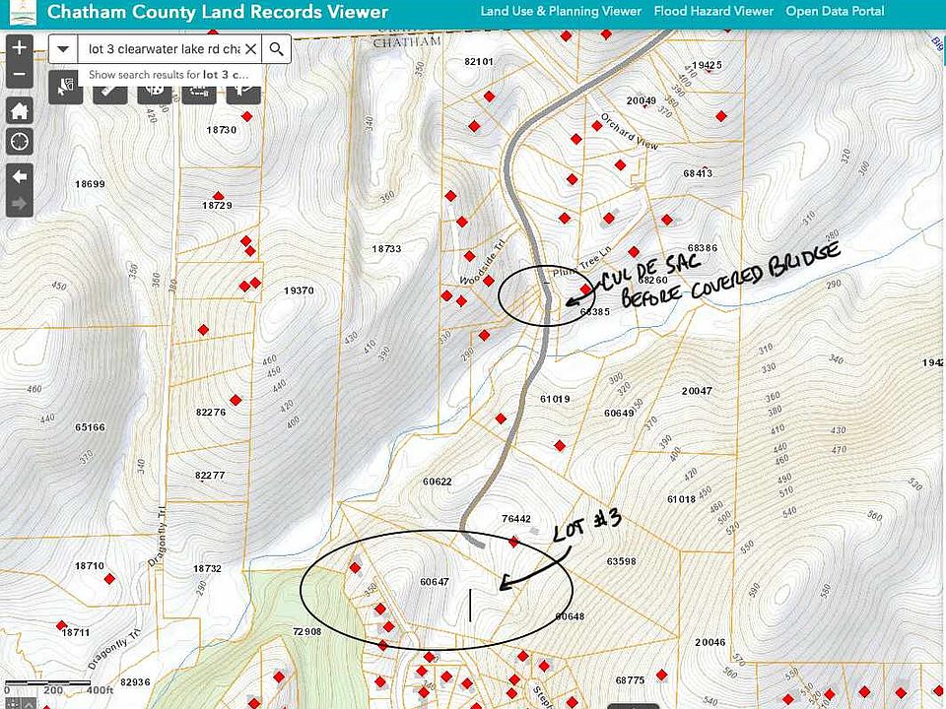Screen dimensions: 946x709
Task: Return map to default home extent
Action: pyautogui.click(x=20, y=111)
